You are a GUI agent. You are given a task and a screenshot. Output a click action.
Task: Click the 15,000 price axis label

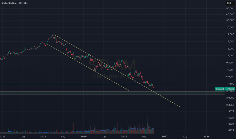tap(230, 49)
